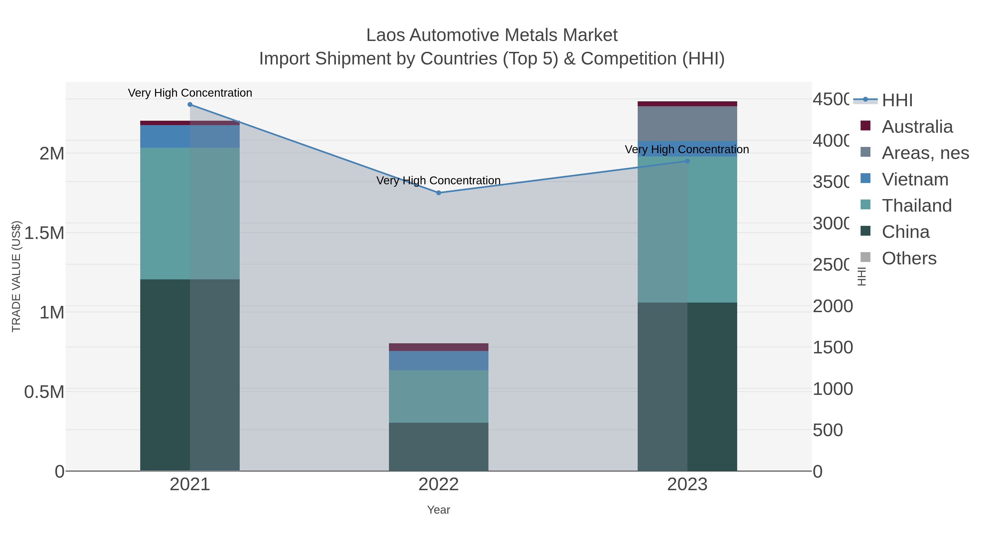Click the 500 HHI axis tick
984x553 pixels.
click(828, 430)
